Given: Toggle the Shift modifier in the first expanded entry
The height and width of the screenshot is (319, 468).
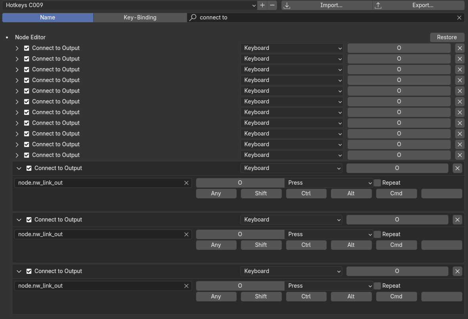Looking at the screenshot, I should [x=261, y=193].
